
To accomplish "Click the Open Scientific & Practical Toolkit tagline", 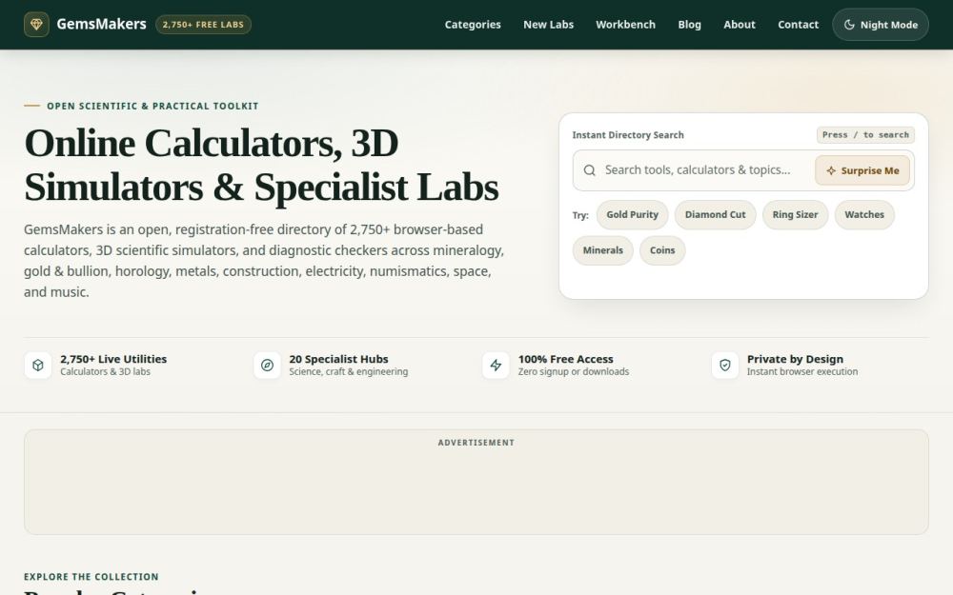I will [x=152, y=107].
